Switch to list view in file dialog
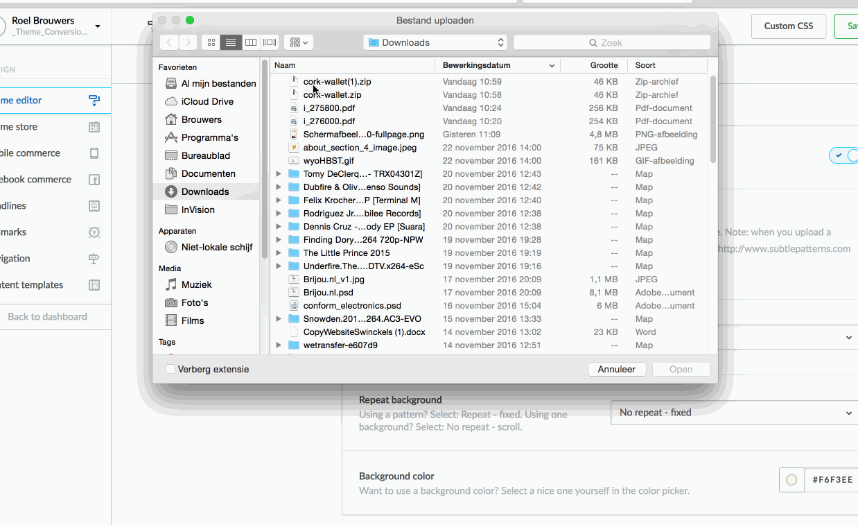Screen dimensions: 858x525 (x=231, y=42)
